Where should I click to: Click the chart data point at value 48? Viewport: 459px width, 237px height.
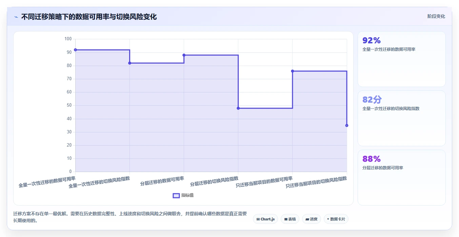(238, 108)
